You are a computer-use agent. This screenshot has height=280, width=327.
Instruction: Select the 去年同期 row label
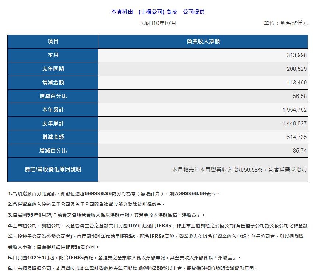(x=53, y=69)
